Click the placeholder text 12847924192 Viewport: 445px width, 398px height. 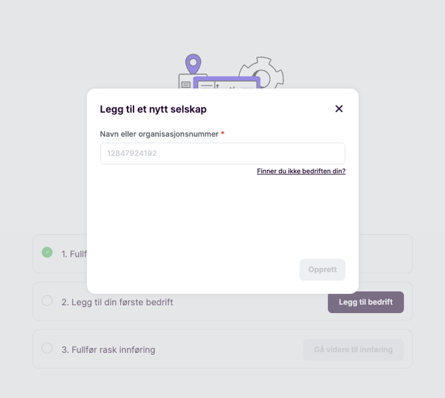tap(132, 153)
